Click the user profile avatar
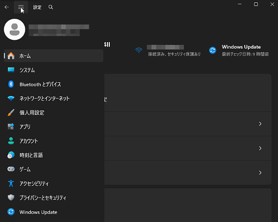 14,30
